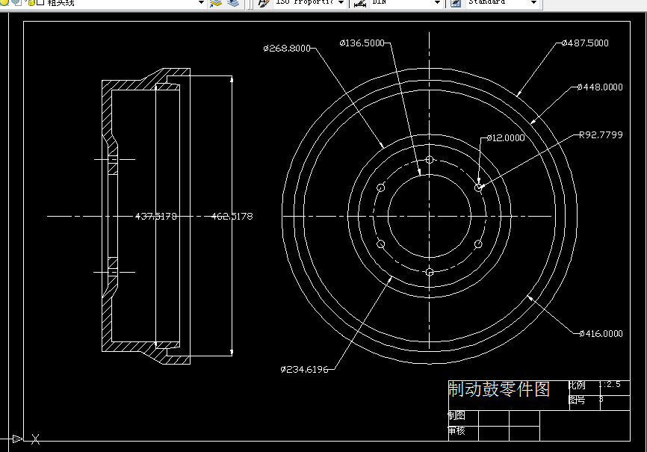
Task: Select the ø12.0000 bolt hole dimension text
Action: coord(506,138)
